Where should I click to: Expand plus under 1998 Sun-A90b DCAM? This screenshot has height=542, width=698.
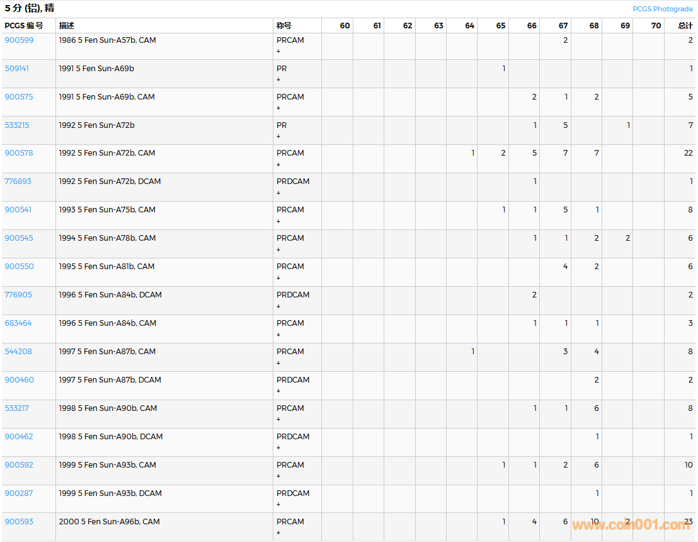[x=278, y=448]
